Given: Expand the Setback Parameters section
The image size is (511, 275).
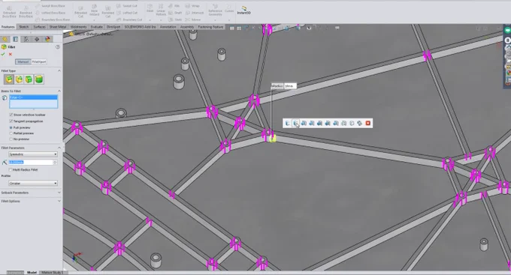Looking at the screenshot, I should (59, 193).
